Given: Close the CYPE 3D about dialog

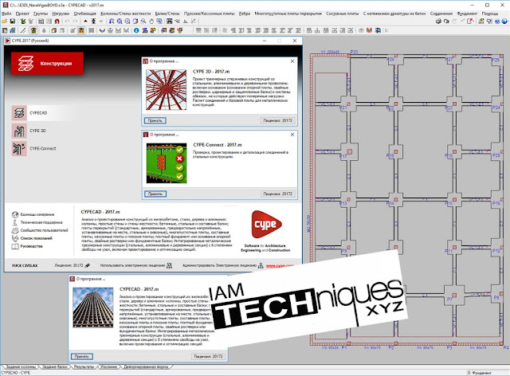Looking at the screenshot, I should (292, 61).
